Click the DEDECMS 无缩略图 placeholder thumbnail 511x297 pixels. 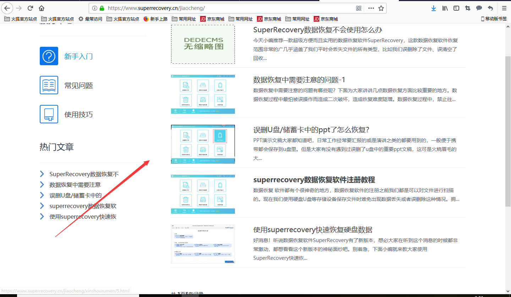[x=203, y=44]
